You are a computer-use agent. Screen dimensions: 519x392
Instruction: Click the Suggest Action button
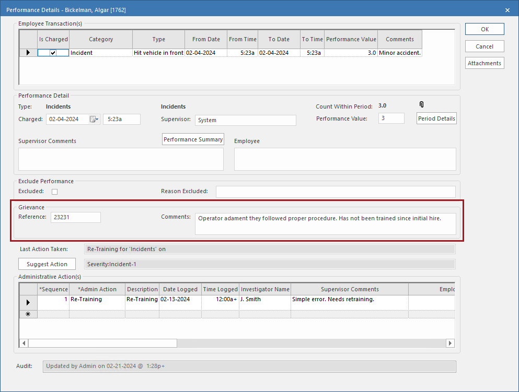[x=47, y=264]
